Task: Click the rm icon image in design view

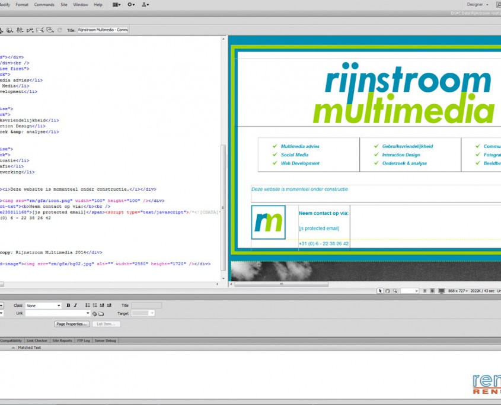Action: 269,223
